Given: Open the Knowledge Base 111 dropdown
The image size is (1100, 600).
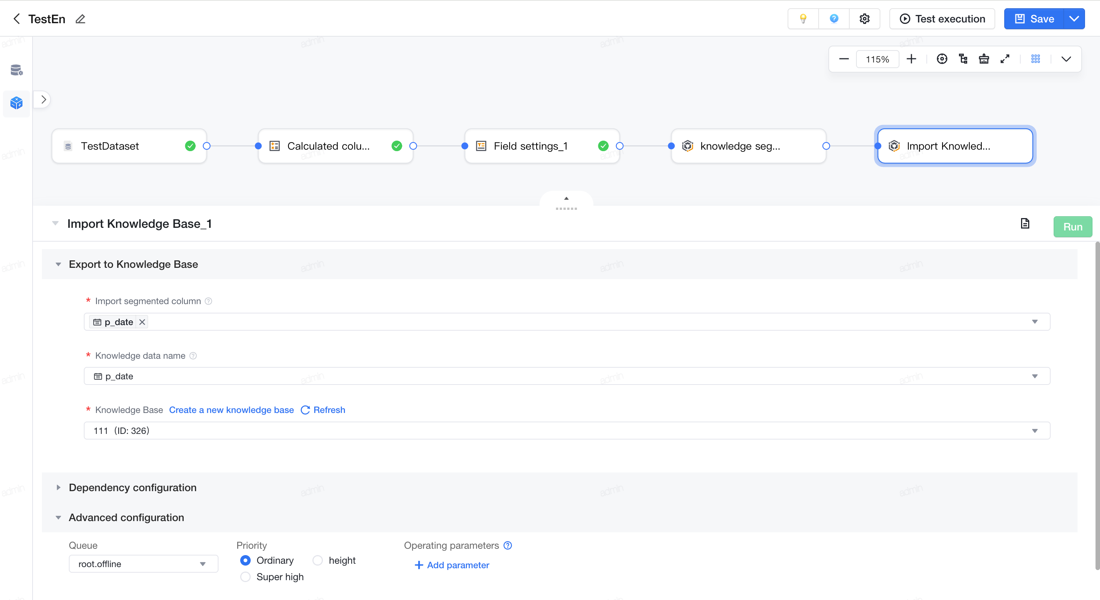Looking at the screenshot, I should click(x=567, y=431).
